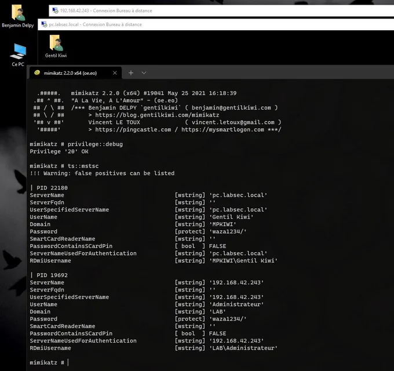Click the vincent.letoux@gmail.com email text
The width and height of the screenshot is (394, 371).
tap(233, 122)
